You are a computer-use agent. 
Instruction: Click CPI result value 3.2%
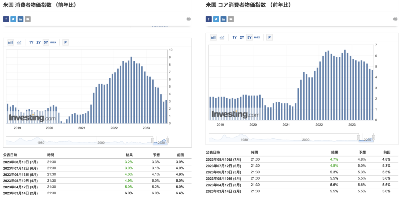coord(129,162)
